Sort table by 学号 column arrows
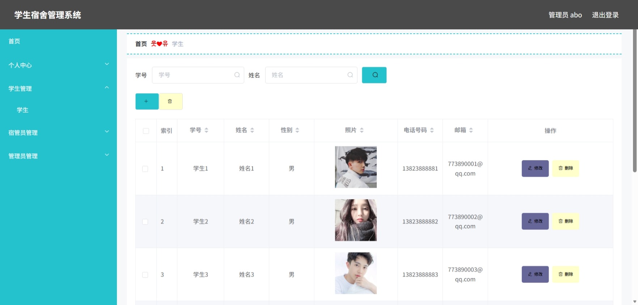Image resolution: width=638 pixels, height=305 pixels. click(x=206, y=130)
